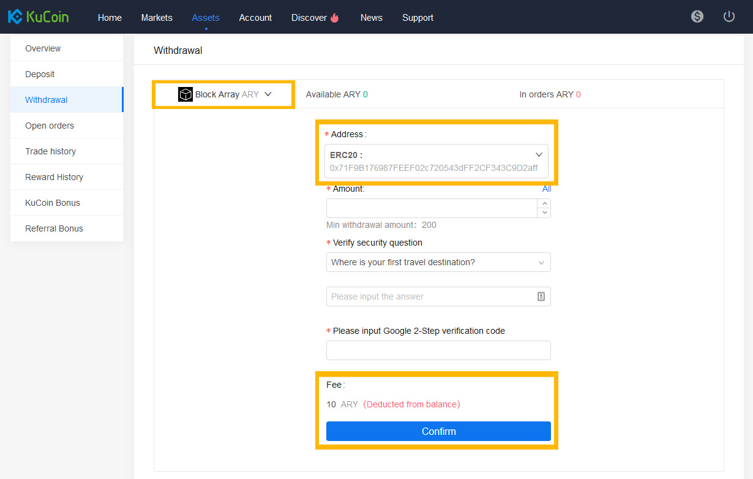This screenshot has width=753, height=479.
Task: Open the security question dropdown
Action: pos(438,262)
